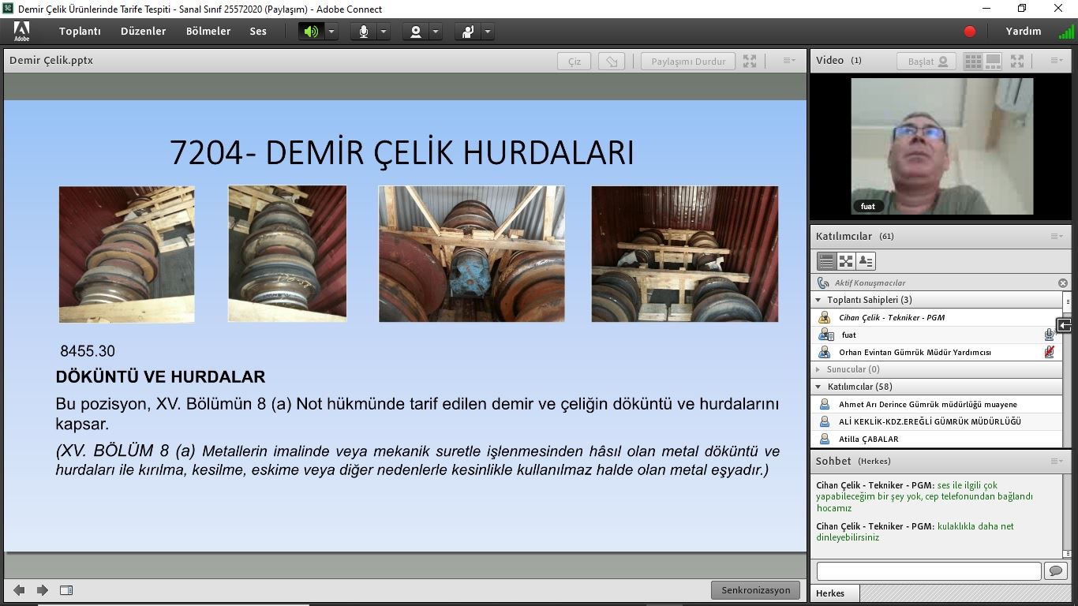Click the chat message input field
The width and height of the screenshot is (1078, 606).
point(928,570)
